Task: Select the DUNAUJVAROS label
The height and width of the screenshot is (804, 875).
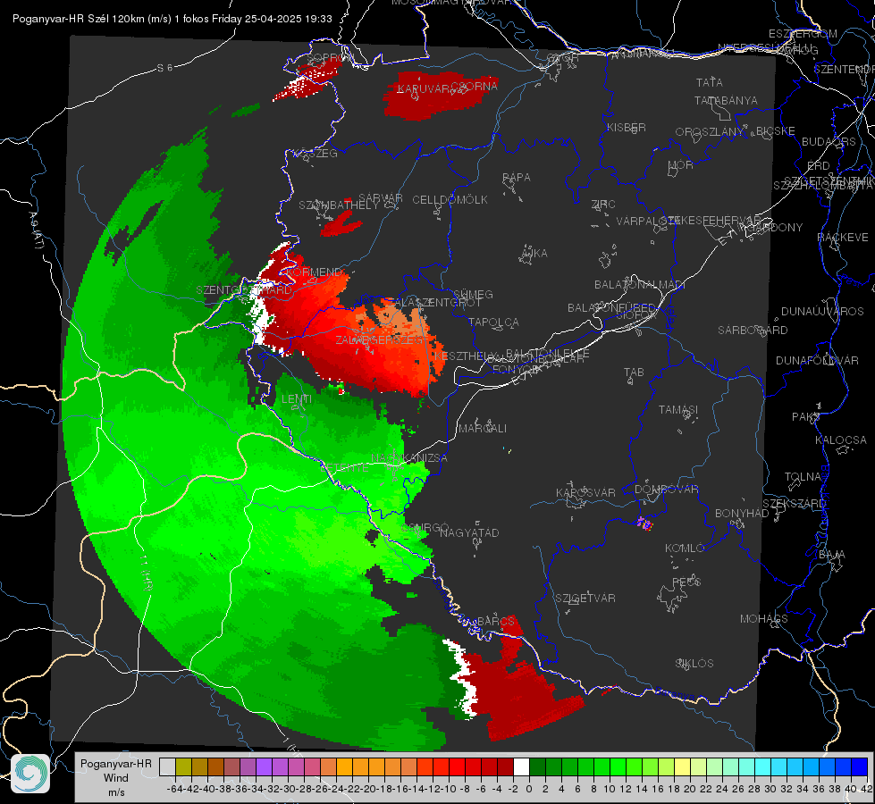Action: (822, 312)
